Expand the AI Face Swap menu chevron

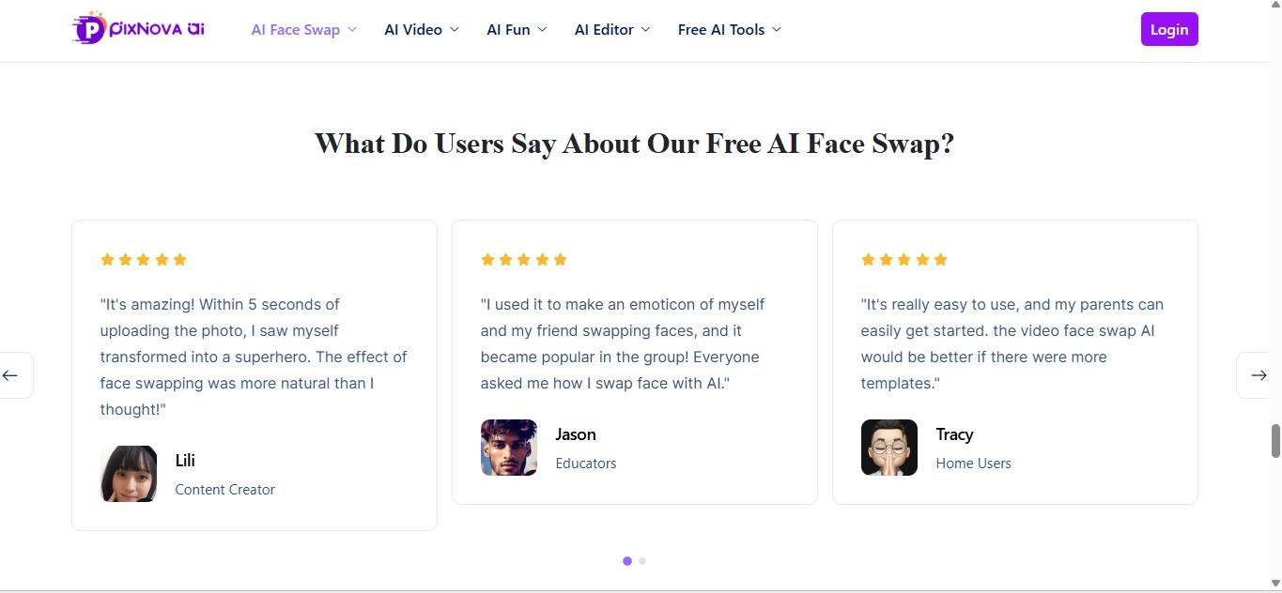[352, 30]
